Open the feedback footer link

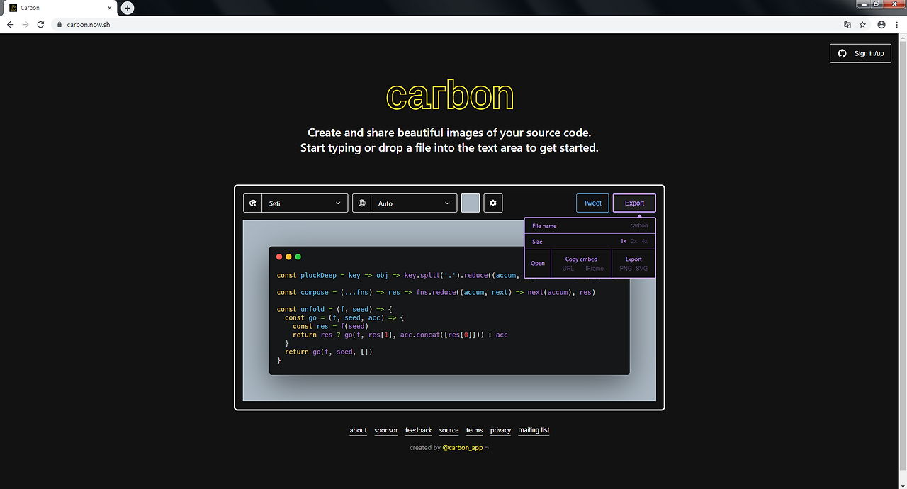[x=419, y=430]
